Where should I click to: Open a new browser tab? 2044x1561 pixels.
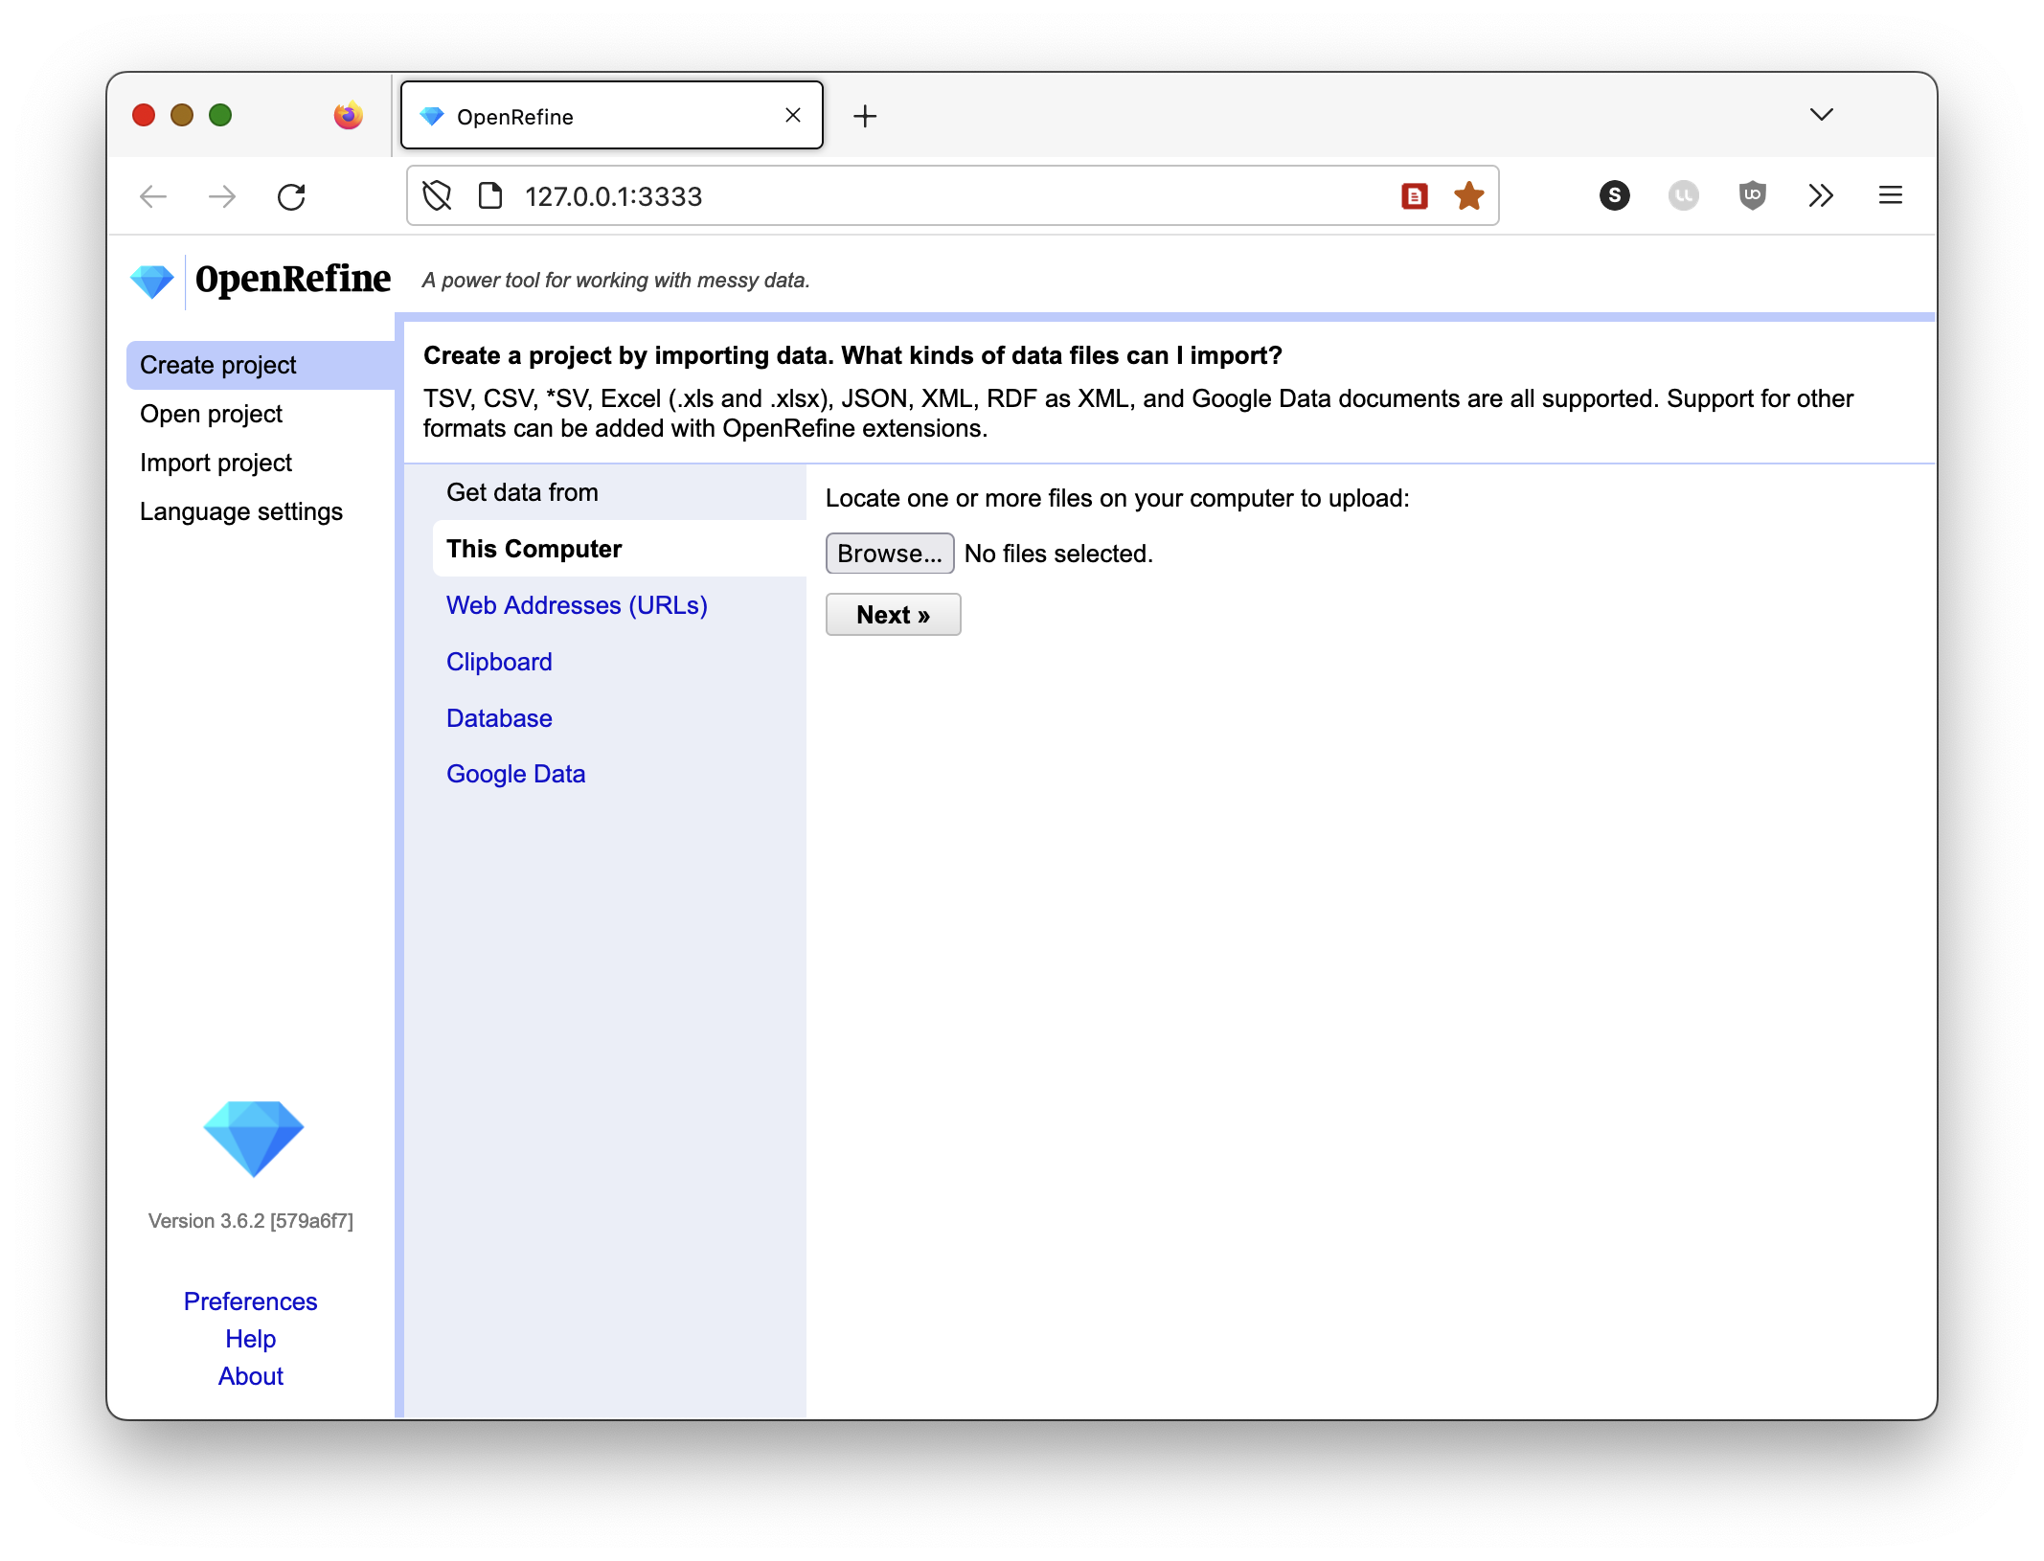[x=865, y=116]
